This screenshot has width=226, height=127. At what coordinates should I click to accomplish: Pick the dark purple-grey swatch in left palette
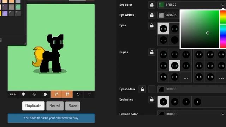click(x=5, y=7)
